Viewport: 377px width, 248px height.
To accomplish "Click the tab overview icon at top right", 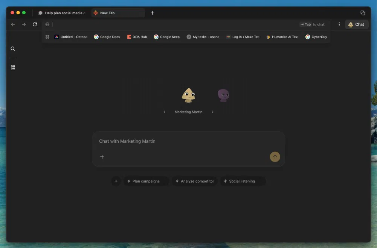I will pos(363,13).
